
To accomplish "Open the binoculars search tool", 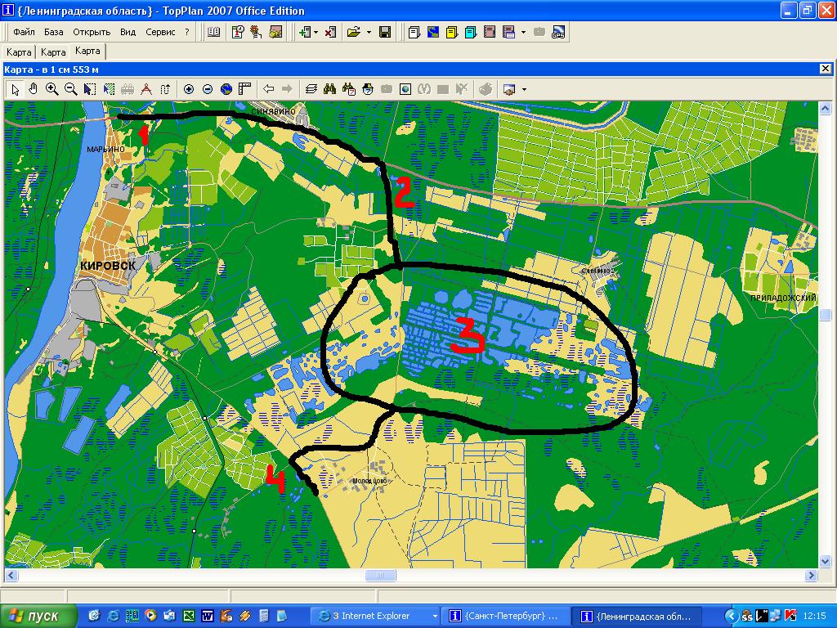I will pos(330,89).
